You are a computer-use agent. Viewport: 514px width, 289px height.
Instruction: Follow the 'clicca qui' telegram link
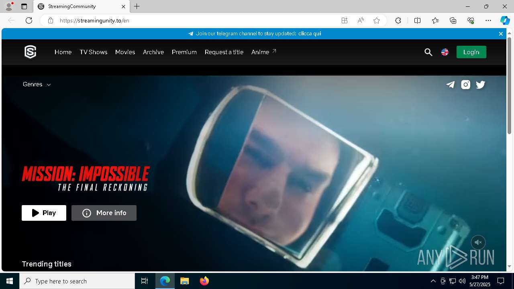coord(310,34)
